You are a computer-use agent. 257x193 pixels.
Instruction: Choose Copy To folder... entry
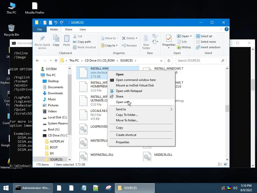tap(141, 115)
